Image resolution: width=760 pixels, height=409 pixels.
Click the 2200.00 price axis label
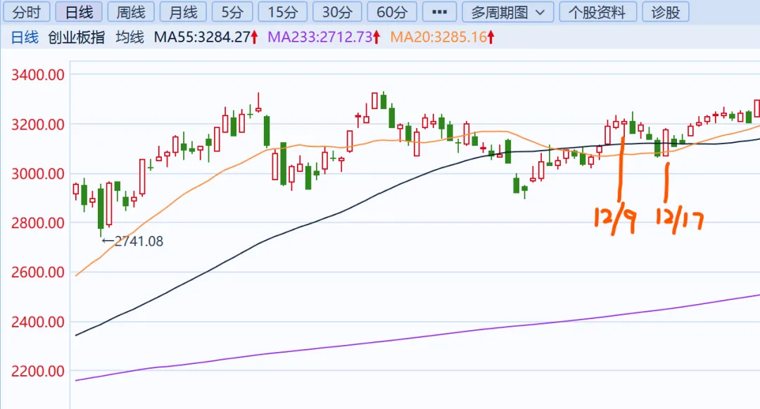[38, 371]
